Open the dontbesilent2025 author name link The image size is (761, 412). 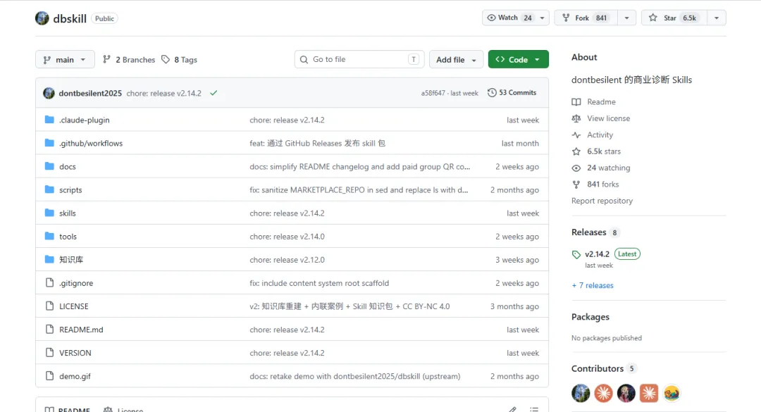point(90,93)
